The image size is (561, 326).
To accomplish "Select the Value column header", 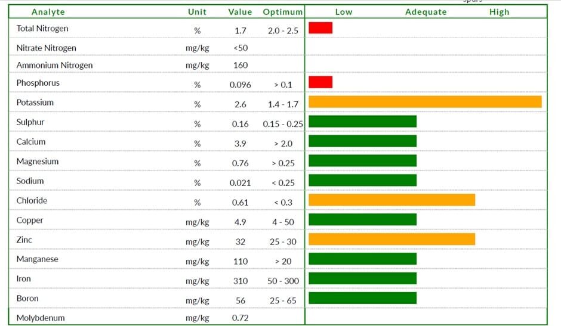I will pyautogui.click(x=240, y=12).
